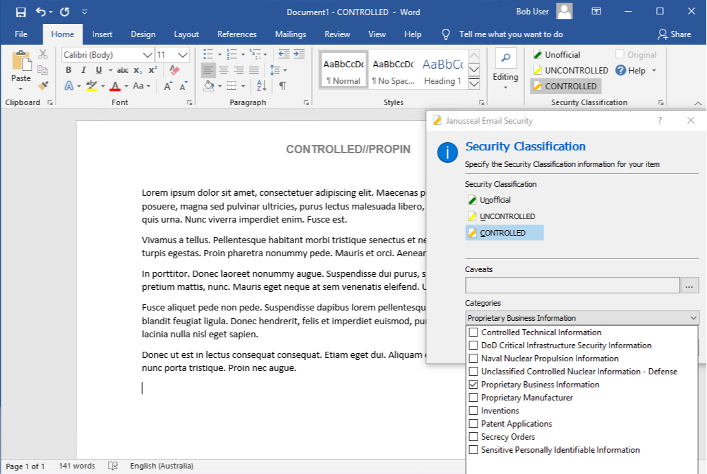Increase the paragraph indent

click(299, 54)
